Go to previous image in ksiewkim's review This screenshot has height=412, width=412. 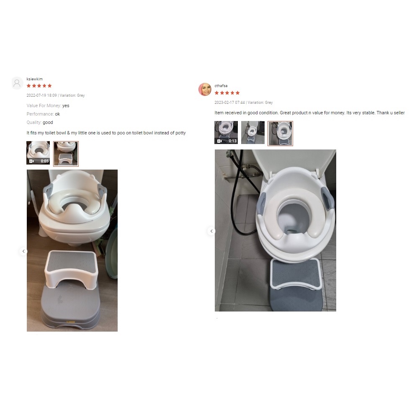23,251
